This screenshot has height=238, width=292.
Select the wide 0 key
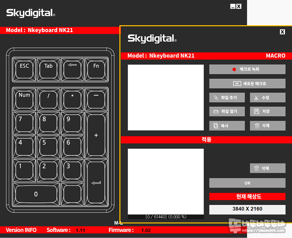pyautogui.click(x=36, y=194)
